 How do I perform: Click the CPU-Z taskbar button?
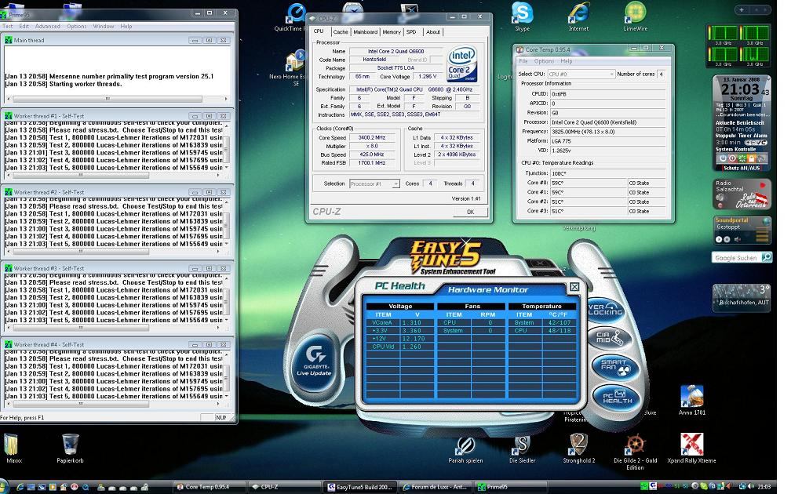(284, 487)
